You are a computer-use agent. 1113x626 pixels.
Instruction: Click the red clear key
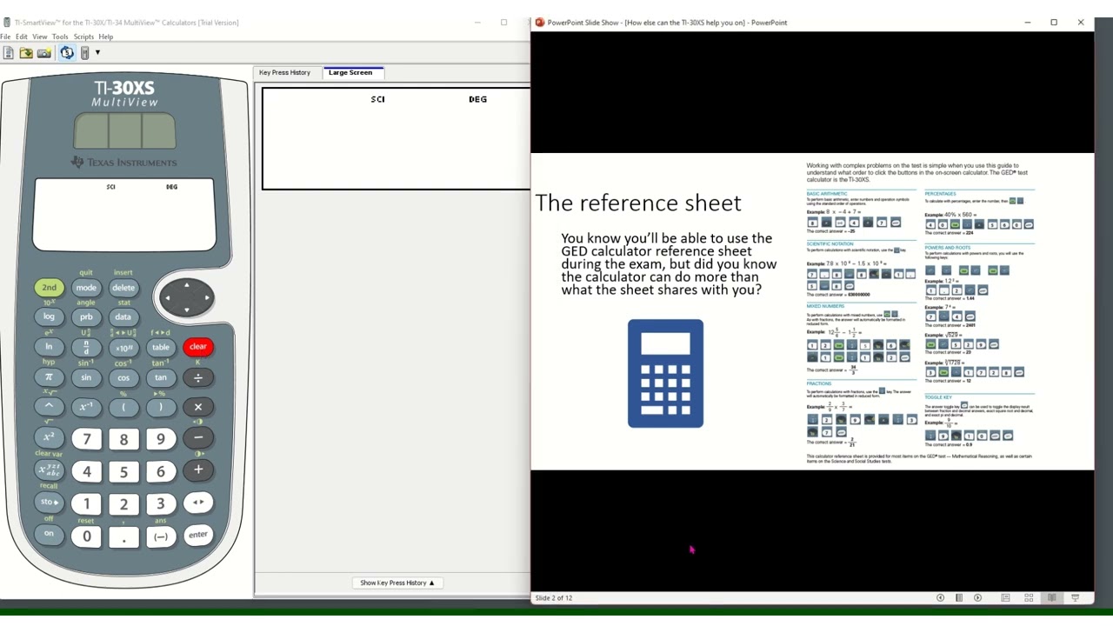[x=198, y=347]
